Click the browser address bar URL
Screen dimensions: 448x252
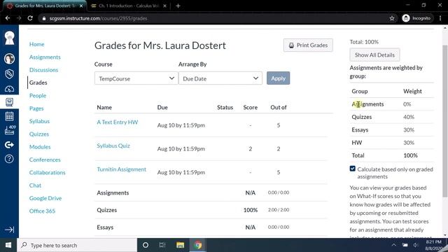point(98,18)
